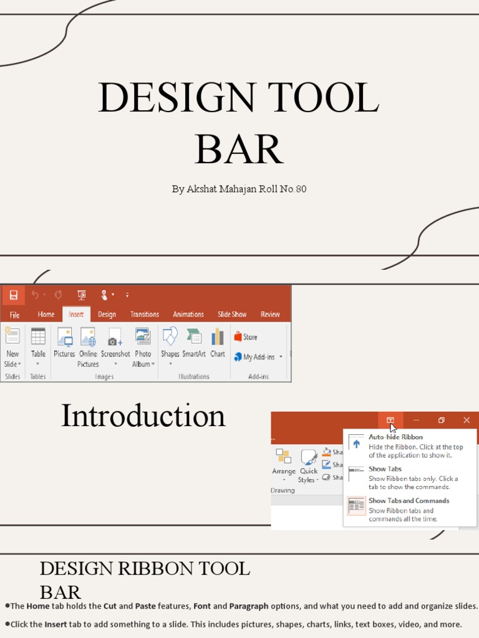Switch to the Home tab
The height and width of the screenshot is (638, 479).
46,315
